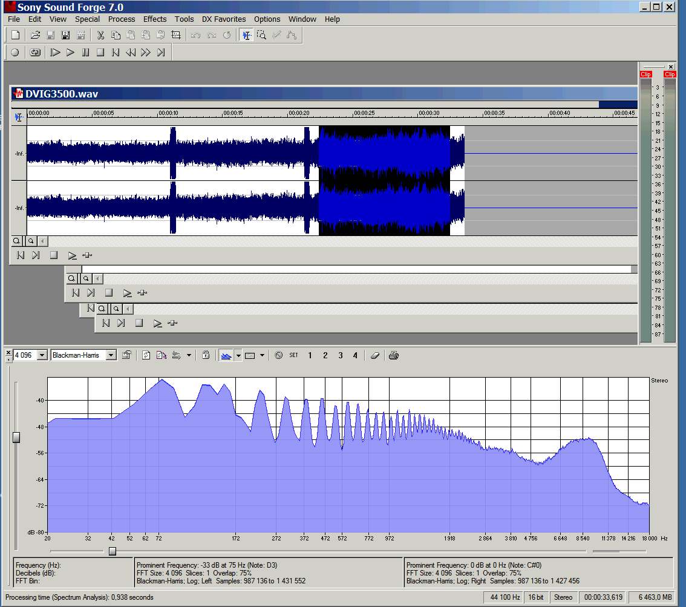Toggle the normal spectrum display graph button
Screen dimensions: 686x607
pyautogui.click(x=226, y=355)
